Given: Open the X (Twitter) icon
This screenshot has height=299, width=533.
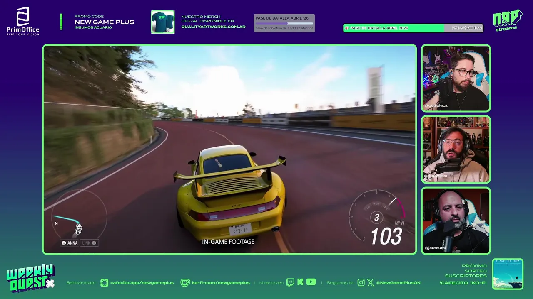Looking at the screenshot, I should pyautogui.click(x=370, y=283).
